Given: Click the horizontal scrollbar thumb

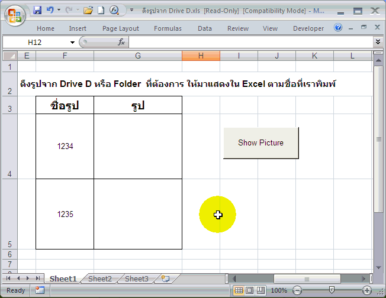Looking at the screenshot, I should (307, 279).
